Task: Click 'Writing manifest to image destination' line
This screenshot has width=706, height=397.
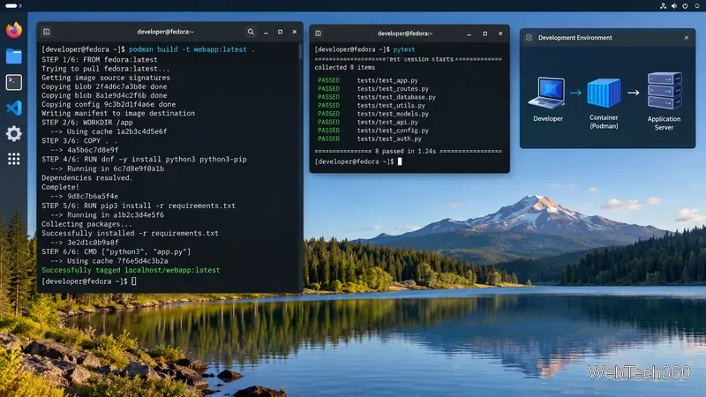Action: [x=118, y=114]
